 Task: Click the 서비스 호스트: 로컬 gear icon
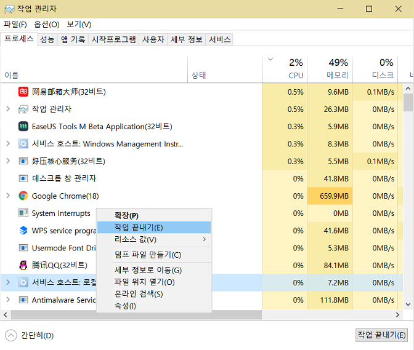pos(23,282)
